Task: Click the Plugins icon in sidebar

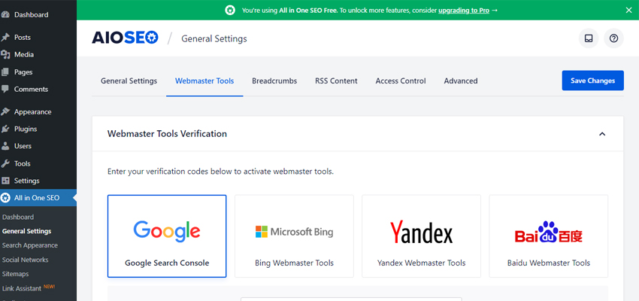Action: [6, 129]
